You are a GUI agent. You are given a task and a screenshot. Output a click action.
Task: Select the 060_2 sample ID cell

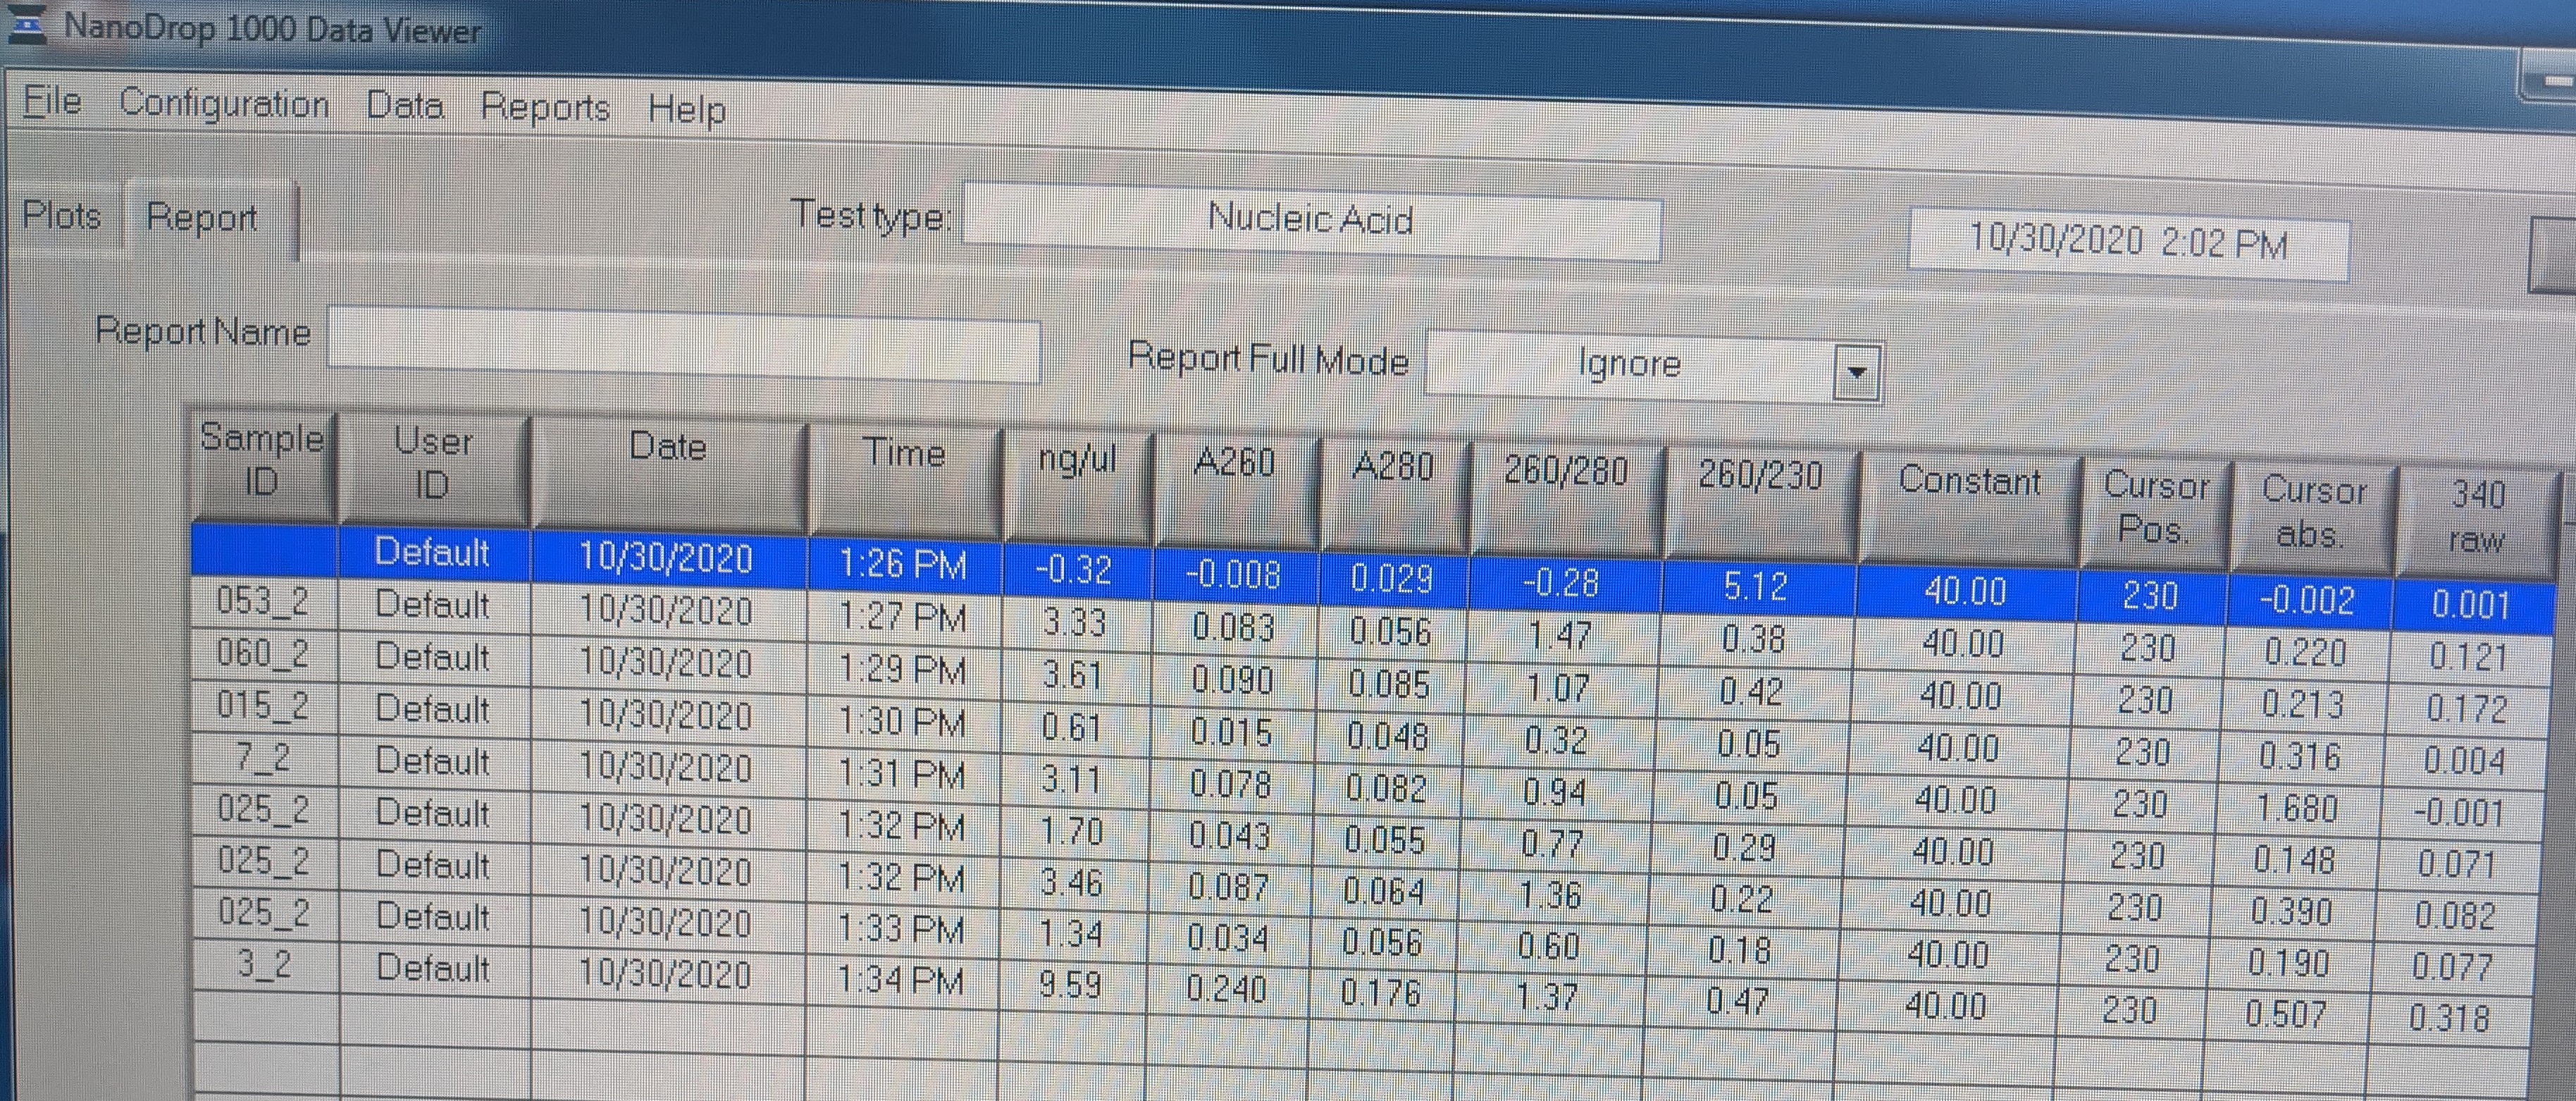tap(264, 654)
